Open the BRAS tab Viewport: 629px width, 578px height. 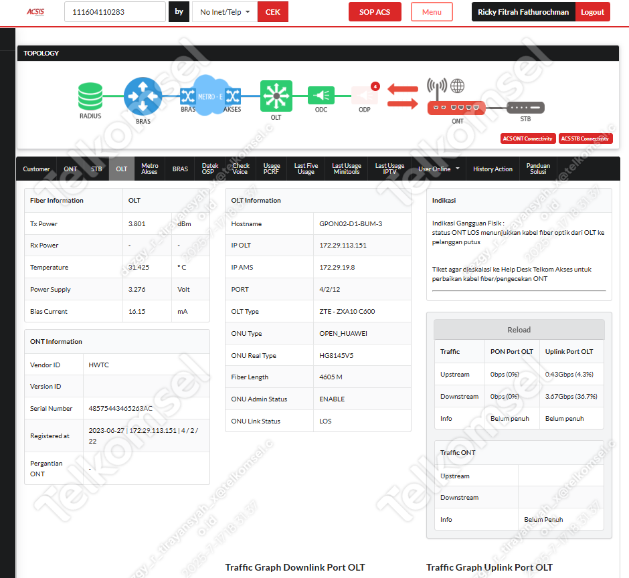(180, 169)
